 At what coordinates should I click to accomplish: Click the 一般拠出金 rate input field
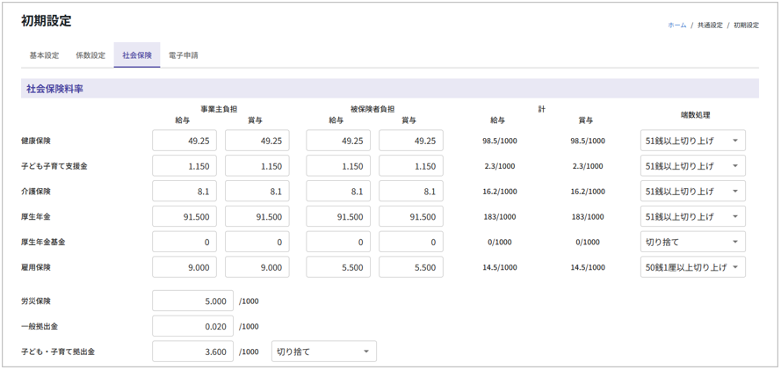192,326
